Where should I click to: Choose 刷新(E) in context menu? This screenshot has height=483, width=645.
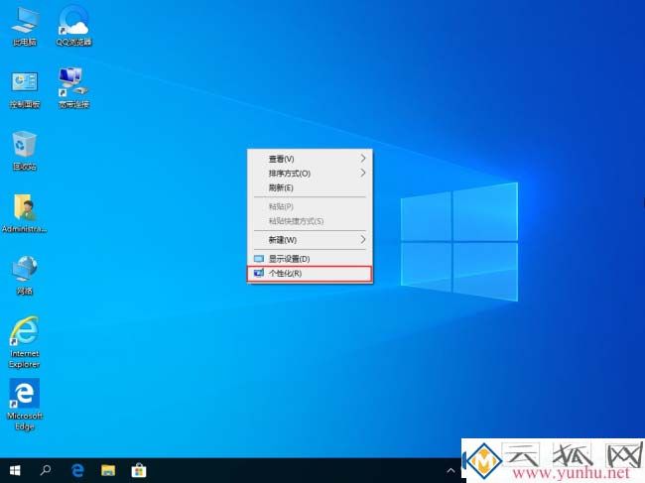pyautogui.click(x=310, y=187)
